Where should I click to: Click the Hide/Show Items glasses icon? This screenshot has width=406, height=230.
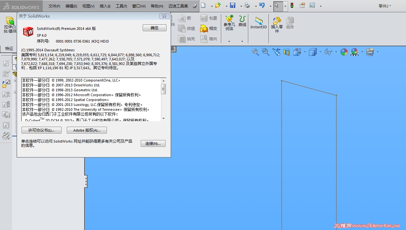pyautogui.click(x=328, y=52)
